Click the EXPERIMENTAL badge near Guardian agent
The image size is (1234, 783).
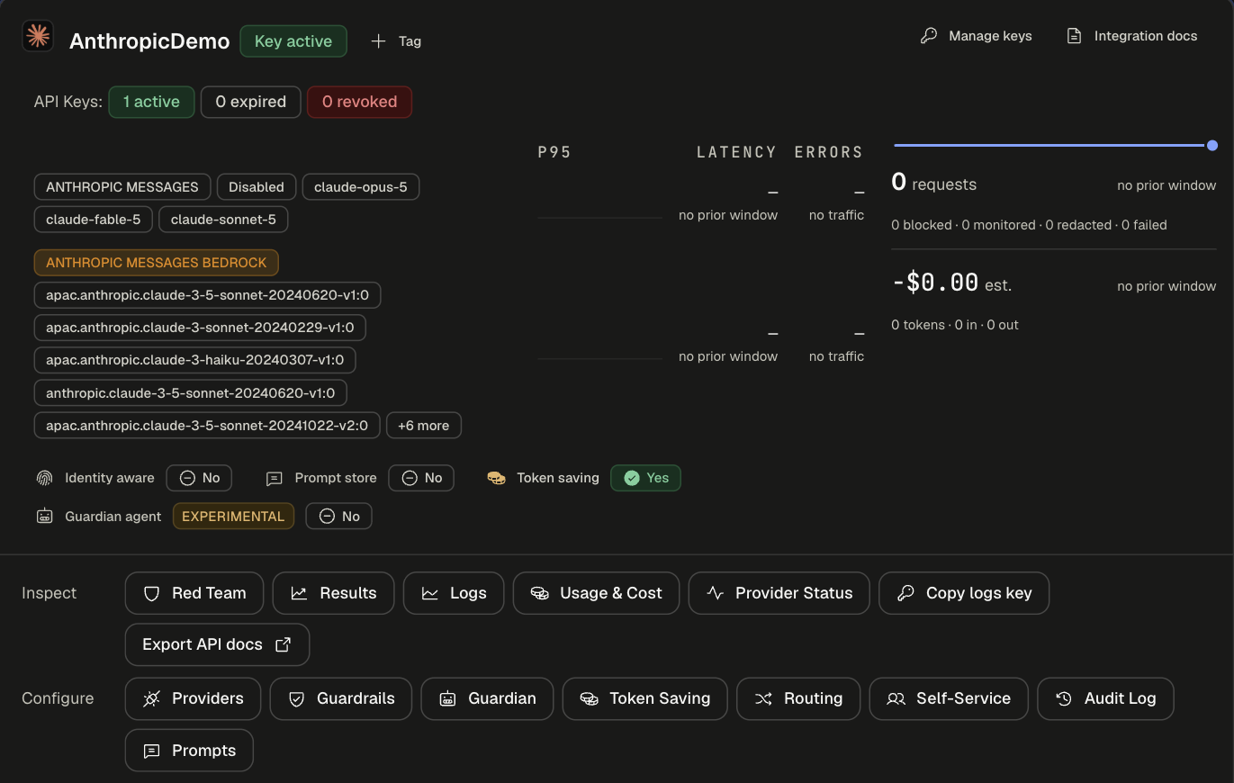point(233,517)
